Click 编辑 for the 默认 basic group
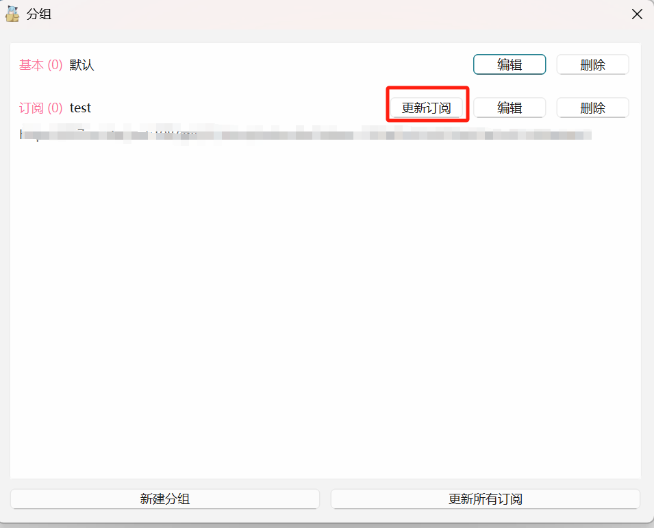 [x=509, y=65]
